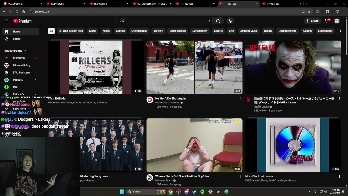Select the Soundtracks filter chip

tap(325, 31)
